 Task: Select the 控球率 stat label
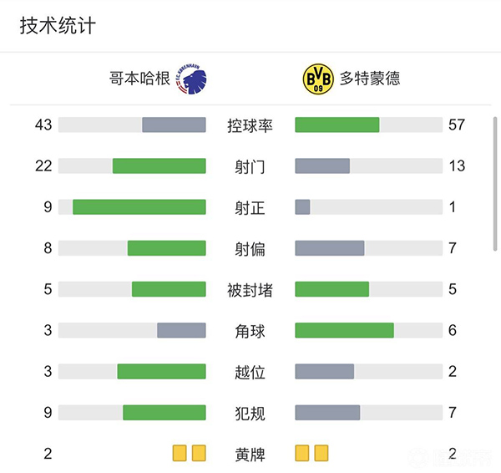click(250, 125)
